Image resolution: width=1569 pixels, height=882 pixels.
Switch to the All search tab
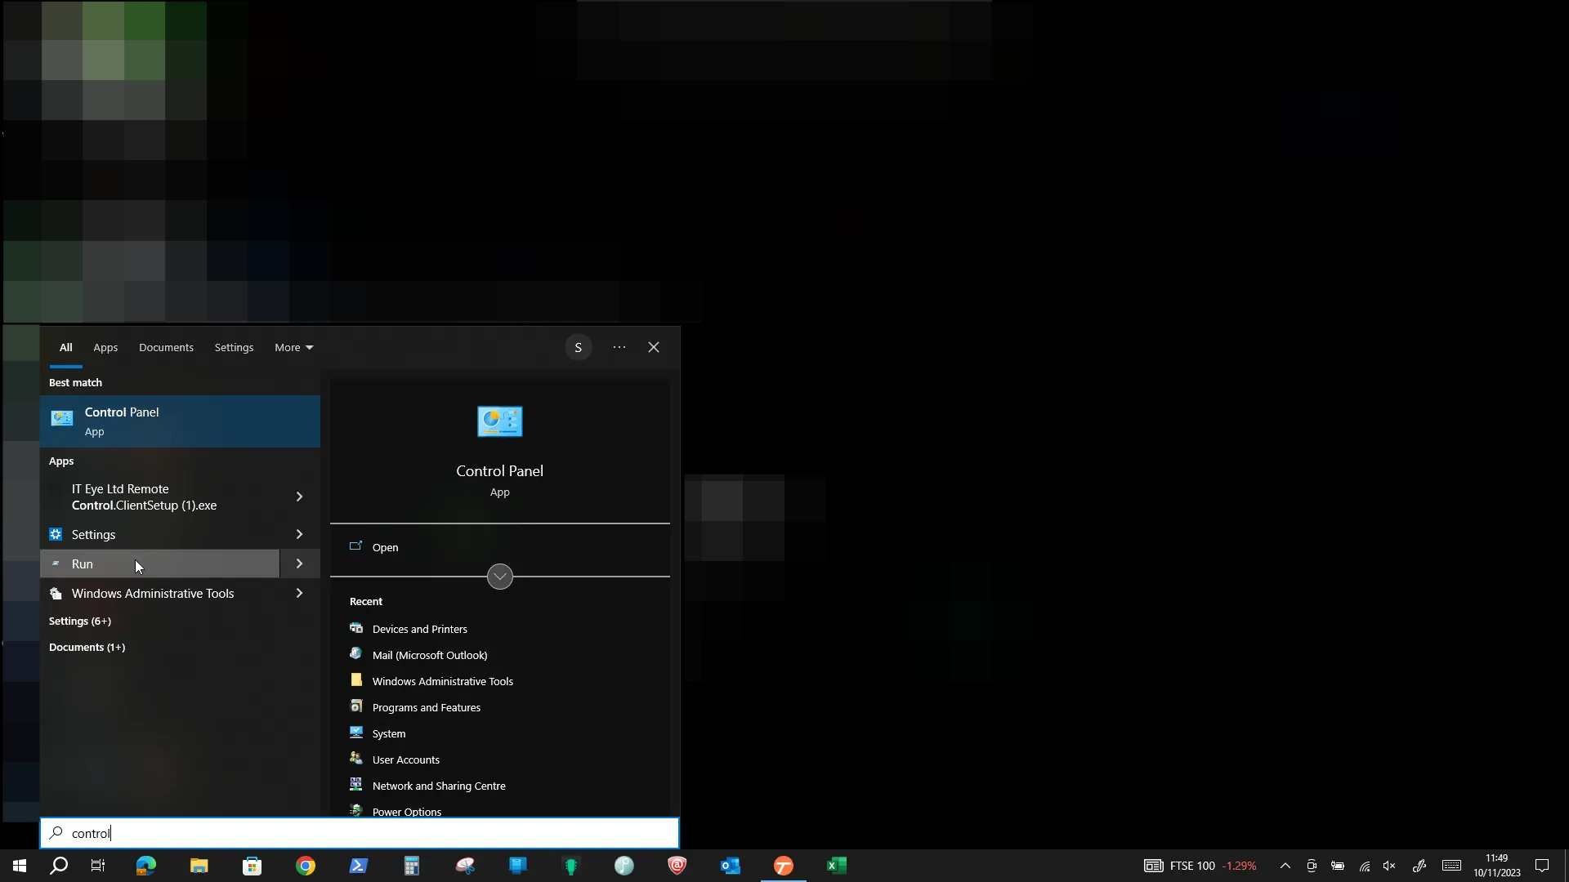tap(66, 347)
